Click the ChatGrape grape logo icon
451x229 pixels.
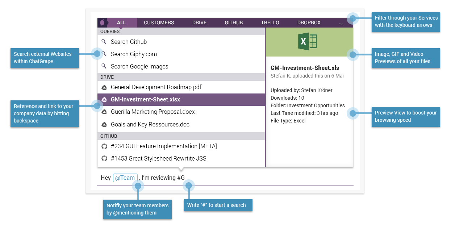tap(102, 22)
